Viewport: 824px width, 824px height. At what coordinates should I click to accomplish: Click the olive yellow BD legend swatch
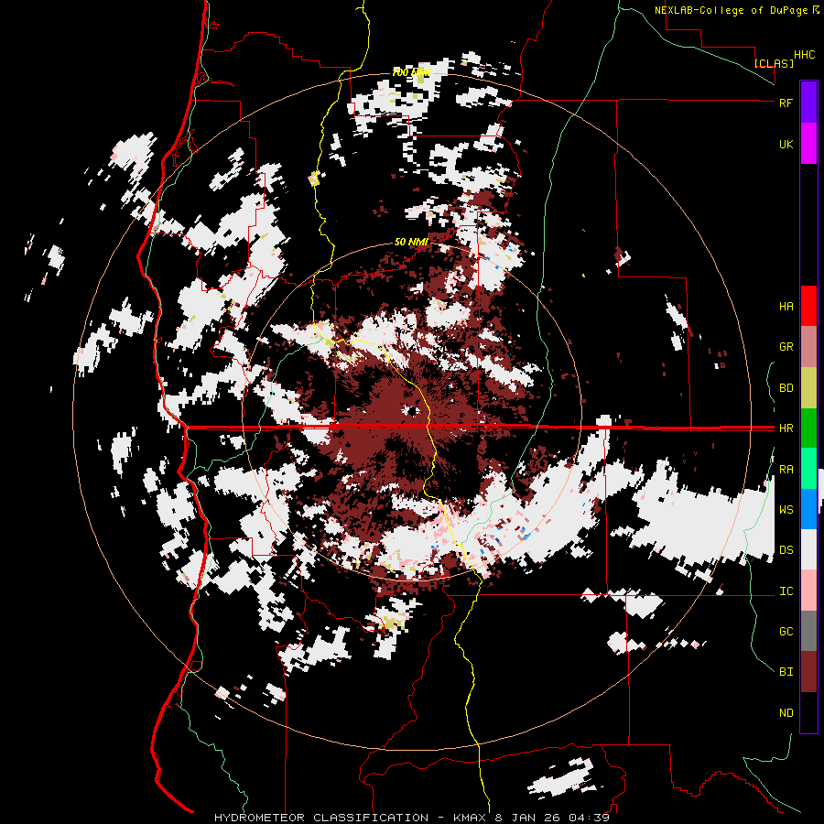point(808,387)
